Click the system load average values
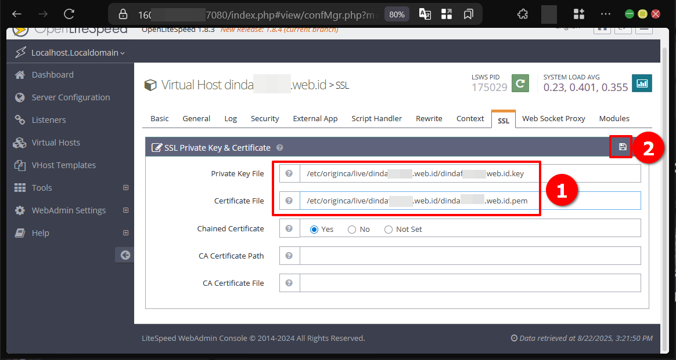Viewport: 676px width, 360px height. [585, 88]
